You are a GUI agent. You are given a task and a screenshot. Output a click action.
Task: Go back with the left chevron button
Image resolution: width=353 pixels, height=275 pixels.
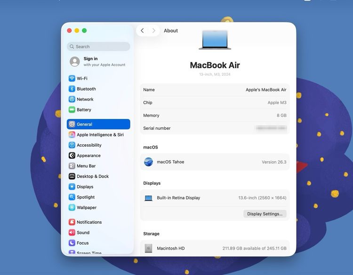click(x=142, y=31)
